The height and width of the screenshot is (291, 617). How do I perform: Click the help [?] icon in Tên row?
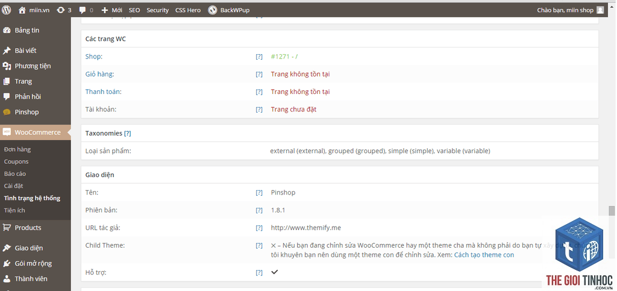259,193
